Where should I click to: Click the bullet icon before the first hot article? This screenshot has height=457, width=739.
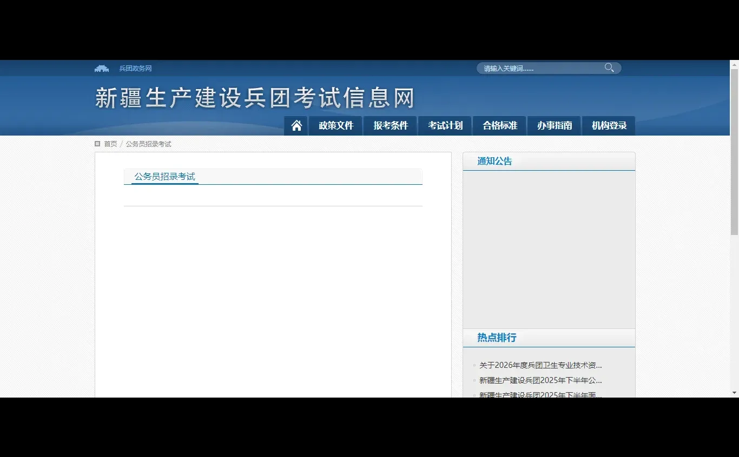pos(473,365)
